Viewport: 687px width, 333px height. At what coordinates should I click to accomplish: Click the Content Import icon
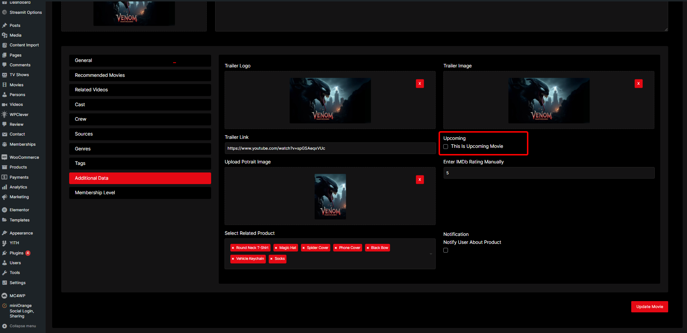click(x=4, y=45)
